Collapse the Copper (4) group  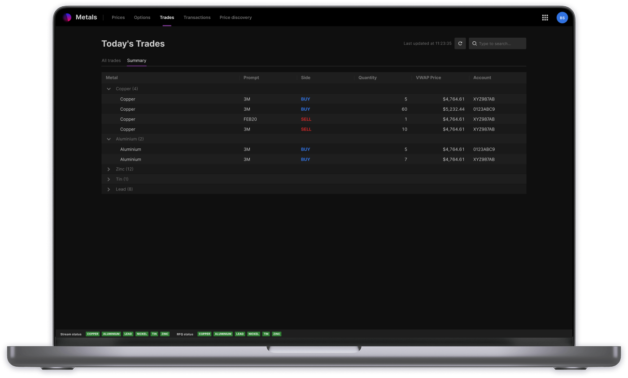(x=109, y=89)
